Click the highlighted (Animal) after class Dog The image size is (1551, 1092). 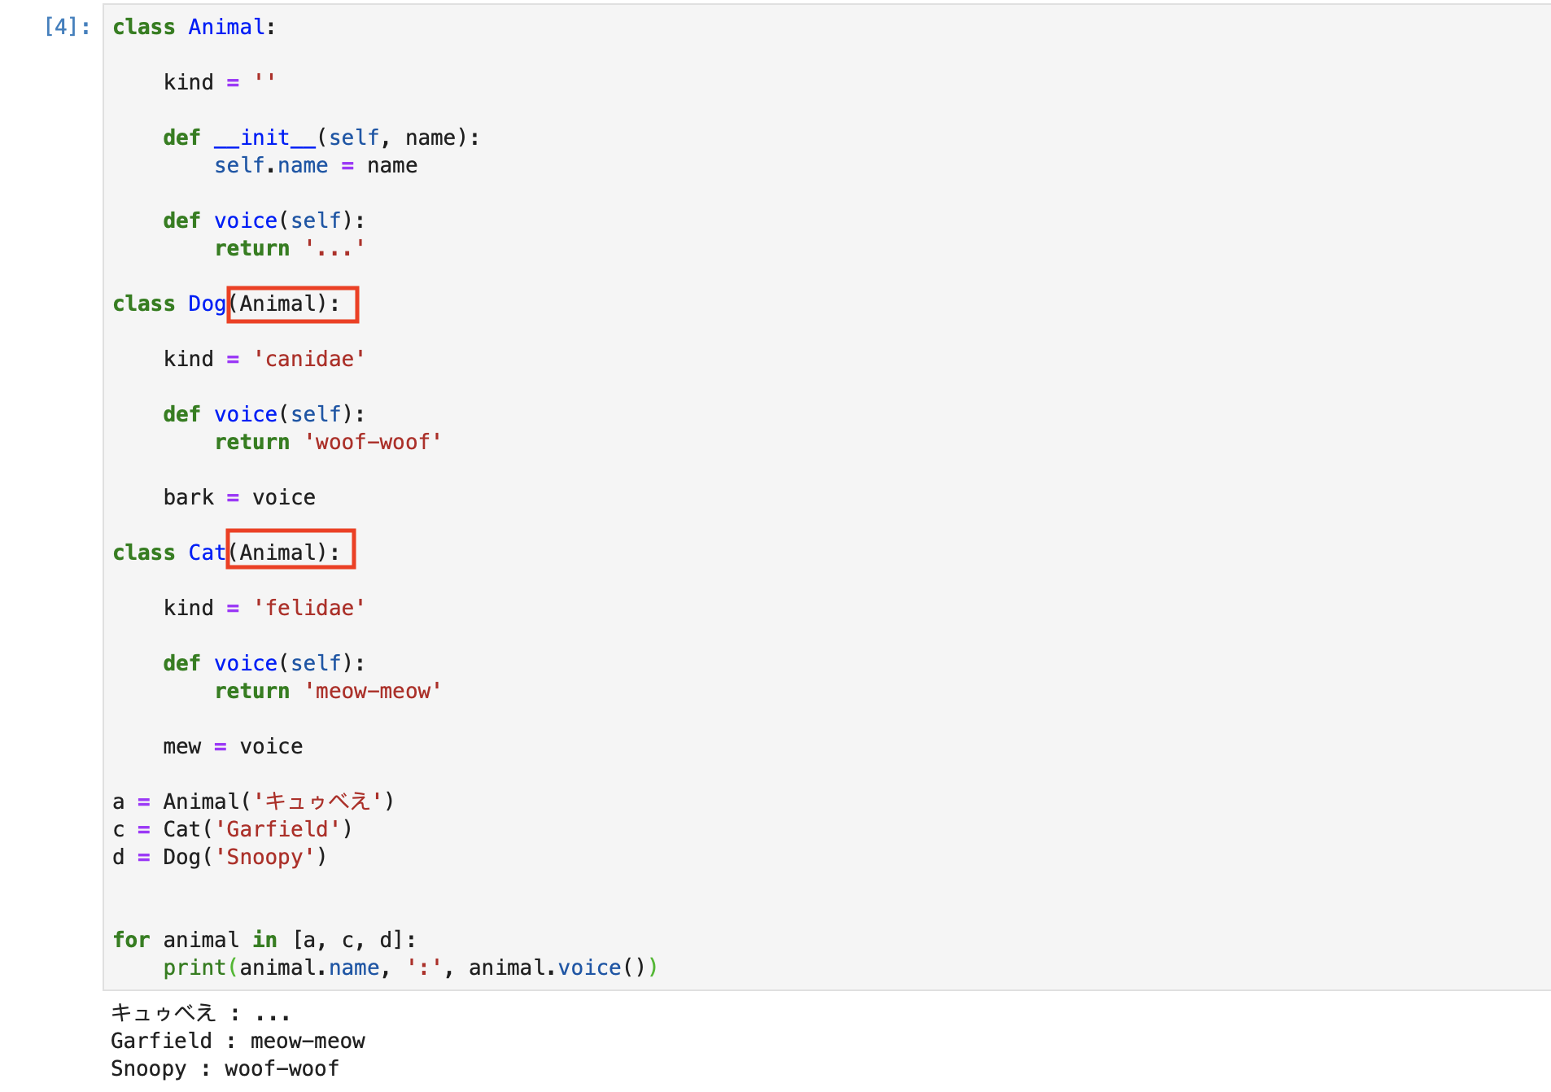(x=292, y=304)
